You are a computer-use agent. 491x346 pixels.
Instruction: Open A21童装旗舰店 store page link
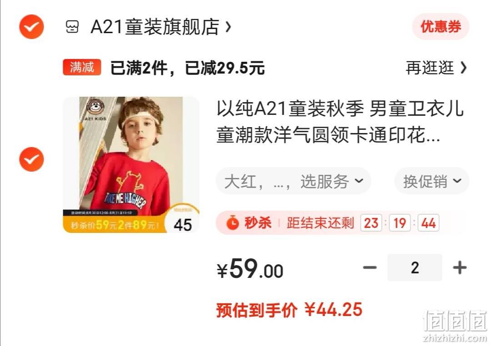[155, 27]
